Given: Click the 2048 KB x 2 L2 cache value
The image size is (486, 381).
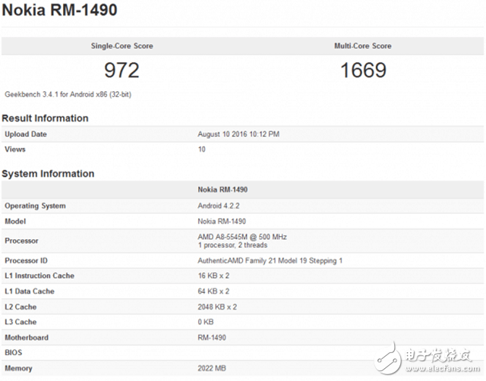Looking at the screenshot, I should click(218, 307).
